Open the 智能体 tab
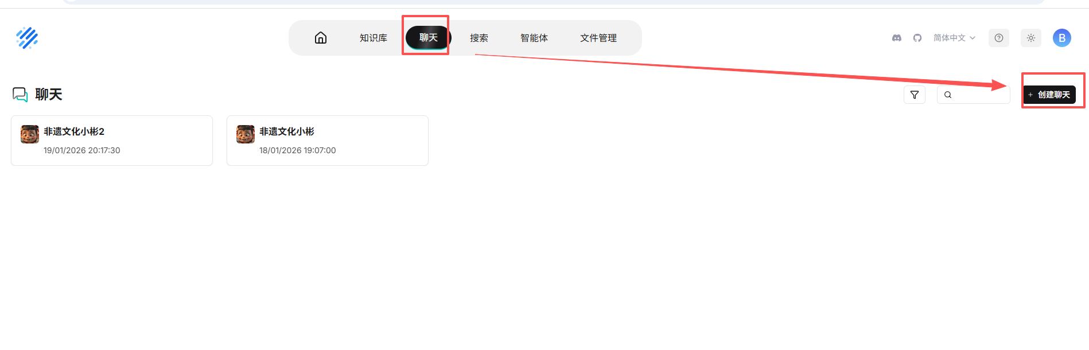The image size is (1089, 350). [x=534, y=38]
